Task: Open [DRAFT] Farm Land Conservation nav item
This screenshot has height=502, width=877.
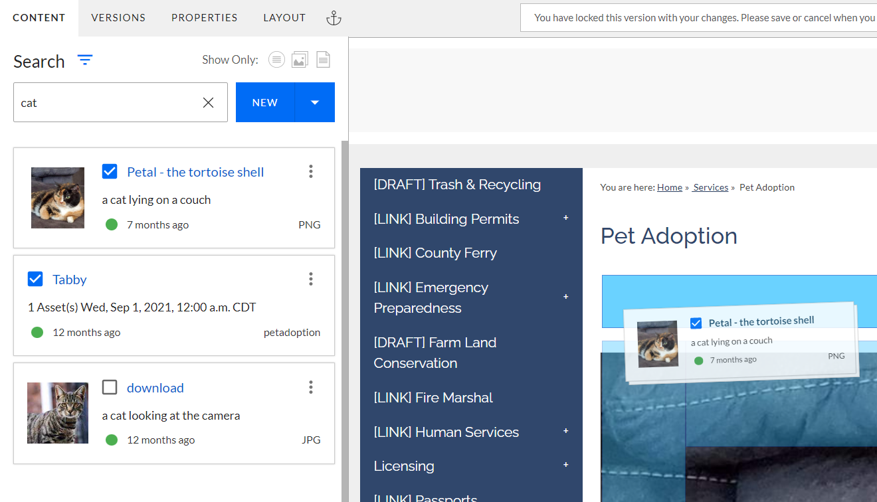Action: pyautogui.click(x=435, y=353)
